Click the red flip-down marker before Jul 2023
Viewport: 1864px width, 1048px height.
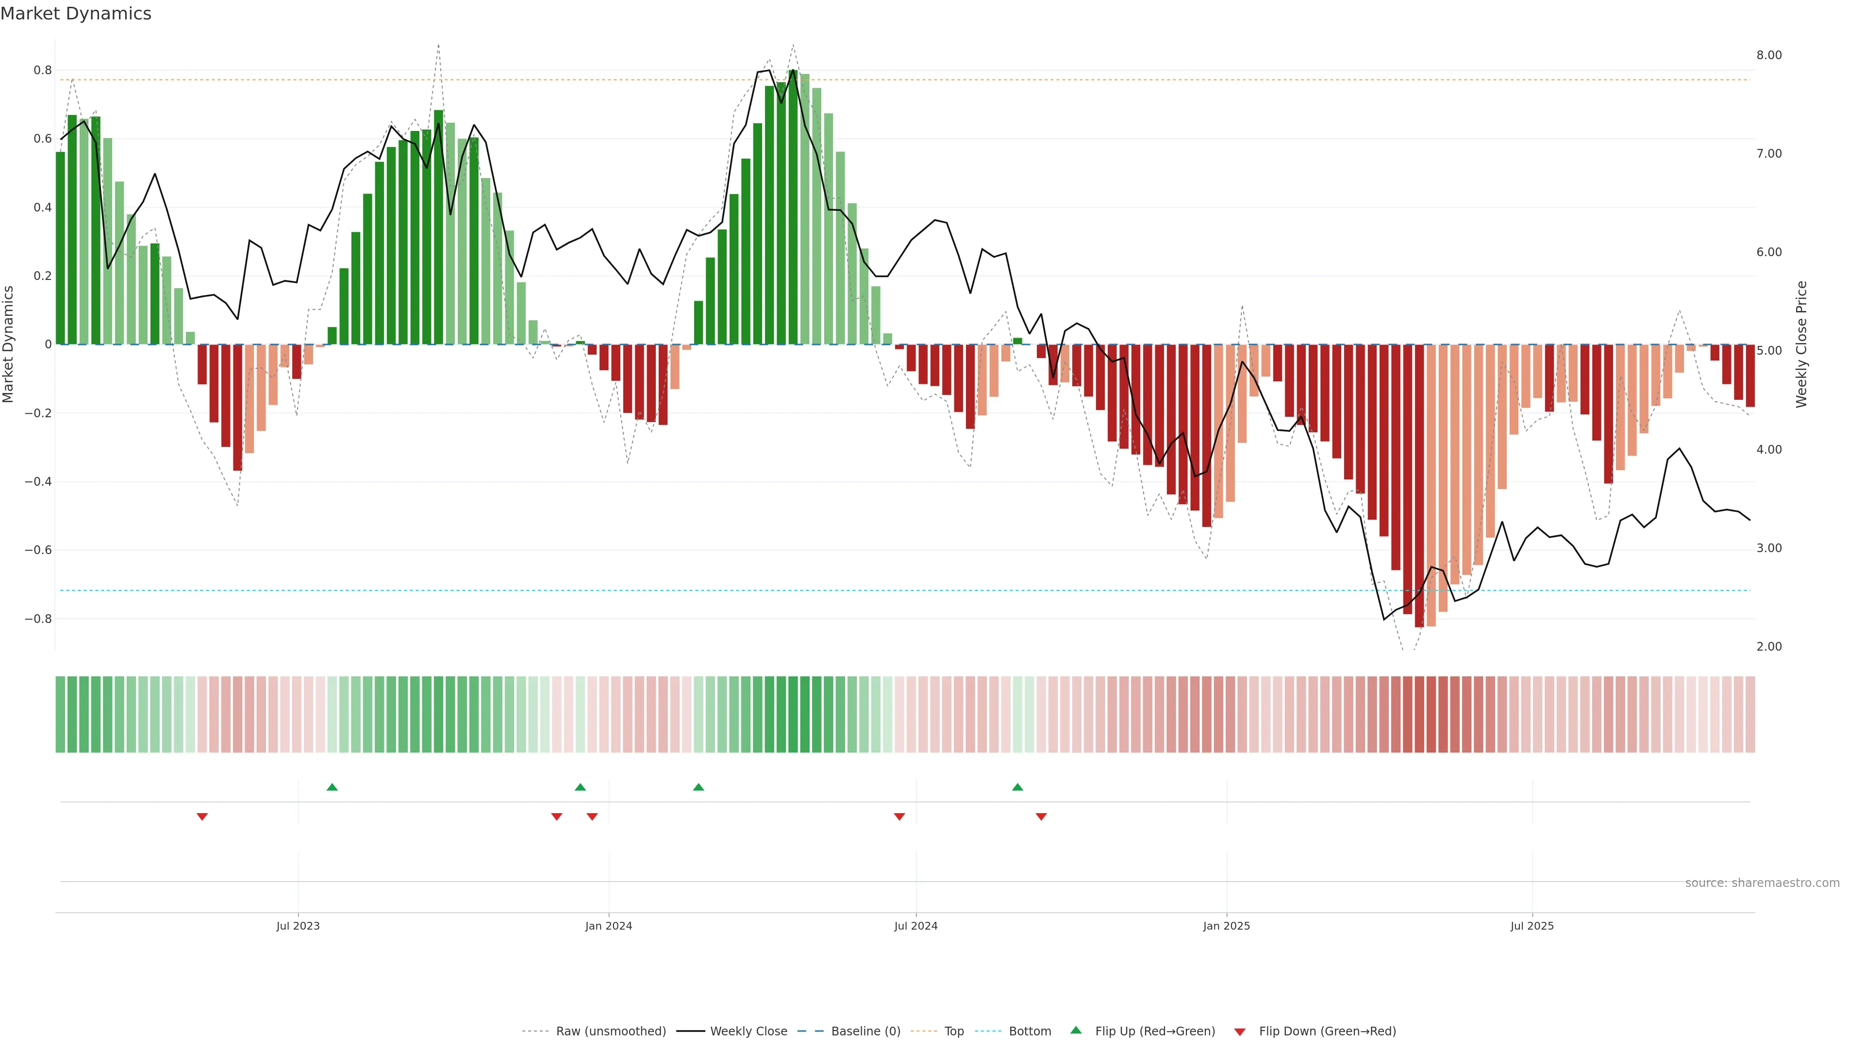point(202,817)
